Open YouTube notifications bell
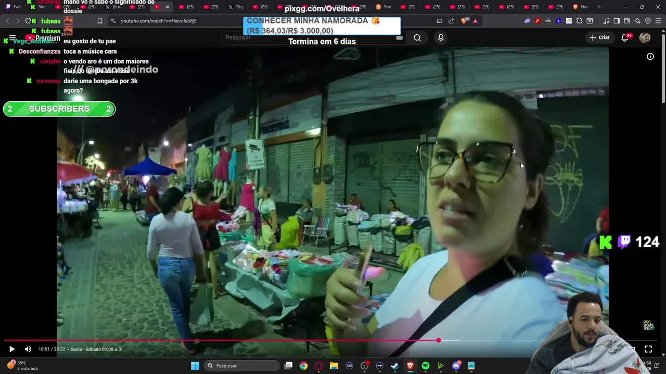Screen dimensions: 666x374 [x=625, y=37]
